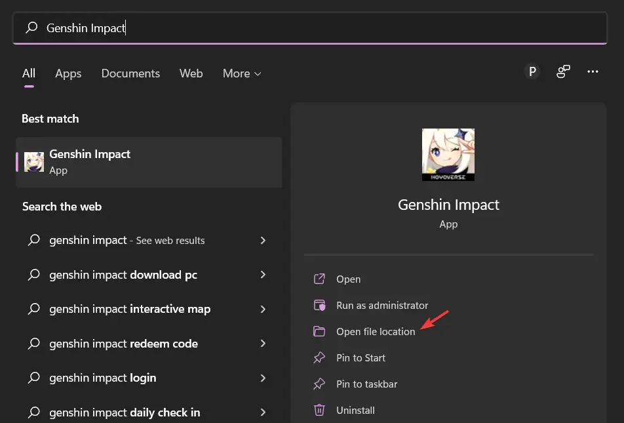Click the trash icon beside Uninstall
624x423 pixels.
click(x=319, y=410)
